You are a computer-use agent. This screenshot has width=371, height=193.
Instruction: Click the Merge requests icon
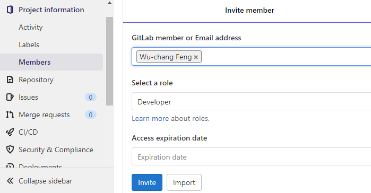(10, 115)
